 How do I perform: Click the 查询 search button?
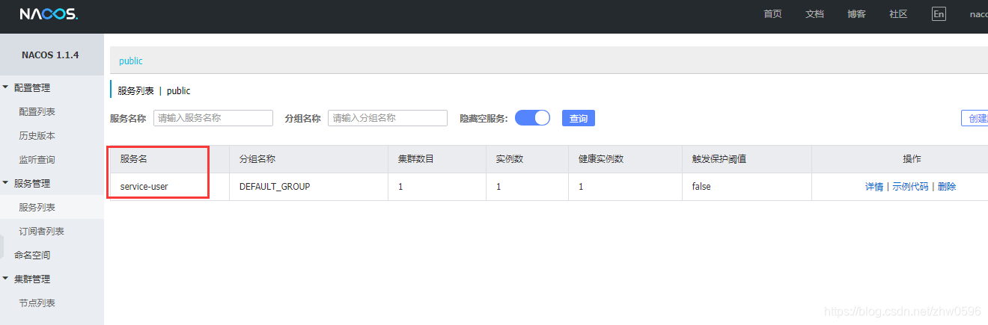579,118
